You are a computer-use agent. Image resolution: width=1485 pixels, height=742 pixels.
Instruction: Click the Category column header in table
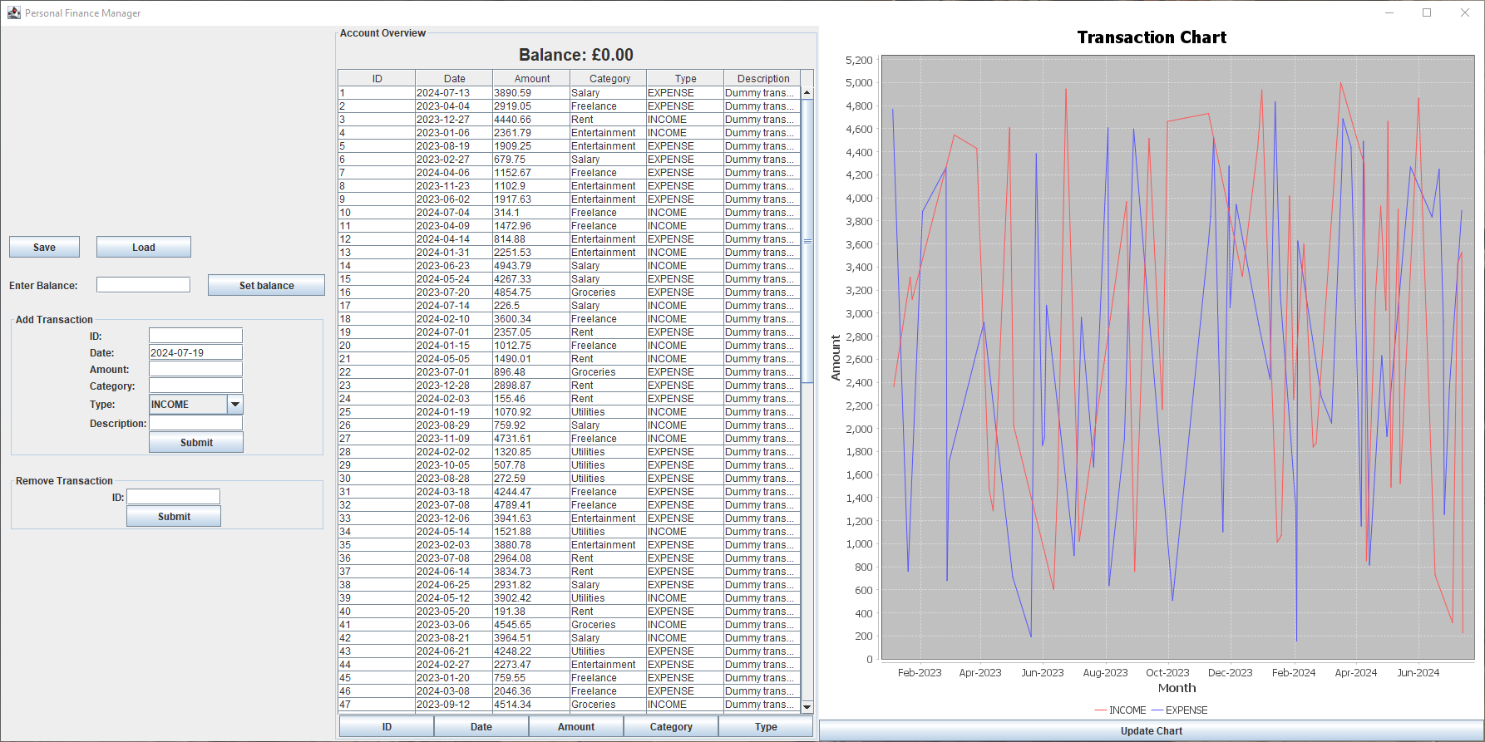609,78
